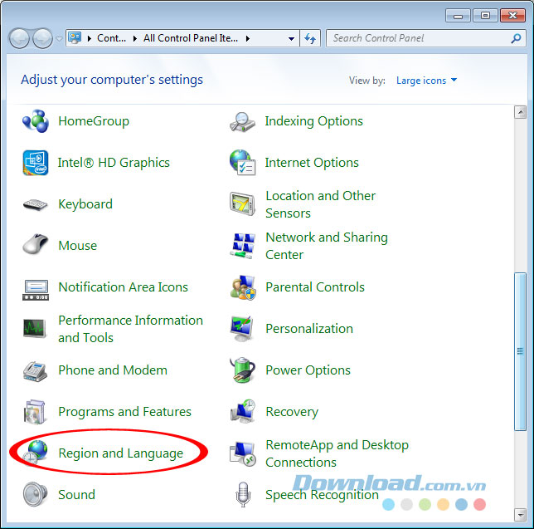Click the Forward navigation arrow

(x=42, y=38)
